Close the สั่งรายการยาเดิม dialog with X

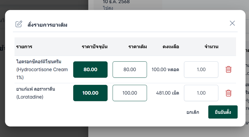[232, 23]
